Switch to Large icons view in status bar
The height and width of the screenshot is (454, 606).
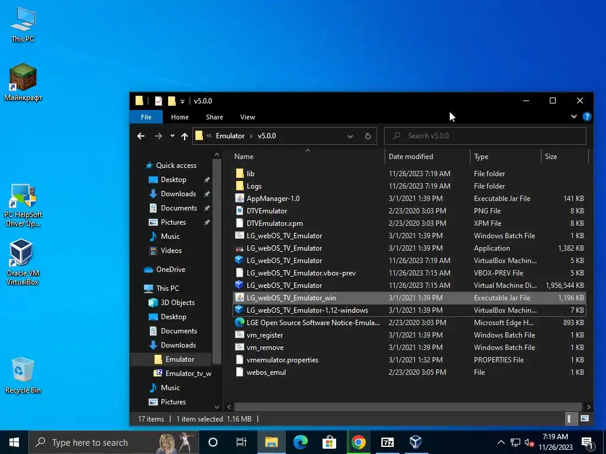point(584,419)
